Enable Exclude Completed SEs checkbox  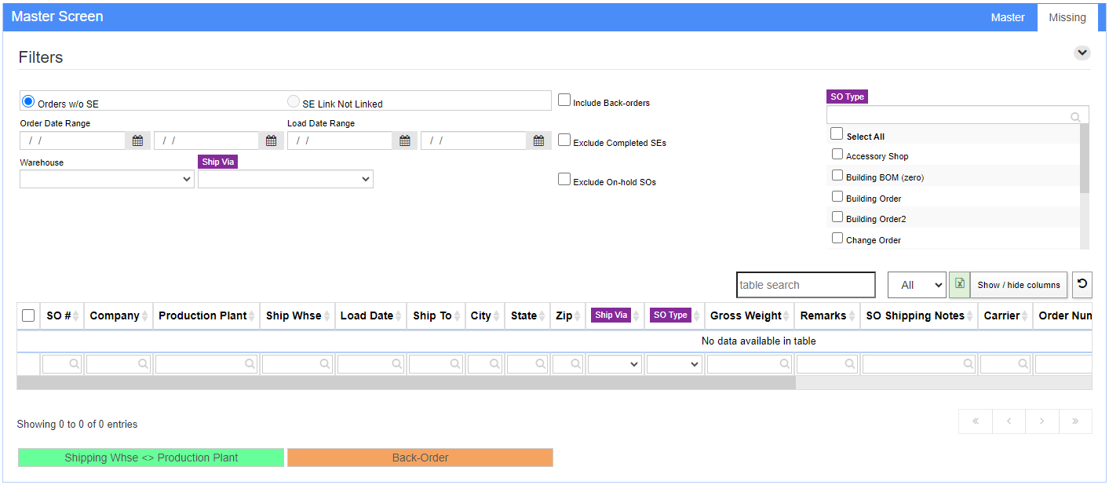click(x=564, y=140)
